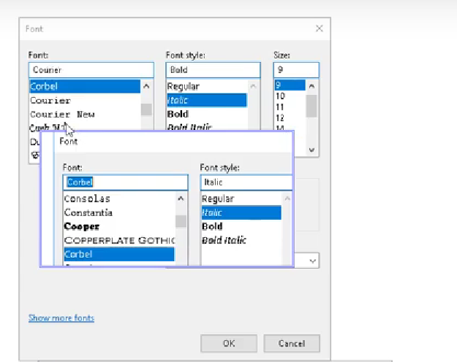Confirm with the OK button

pyautogui.click(x=229, y=343)
